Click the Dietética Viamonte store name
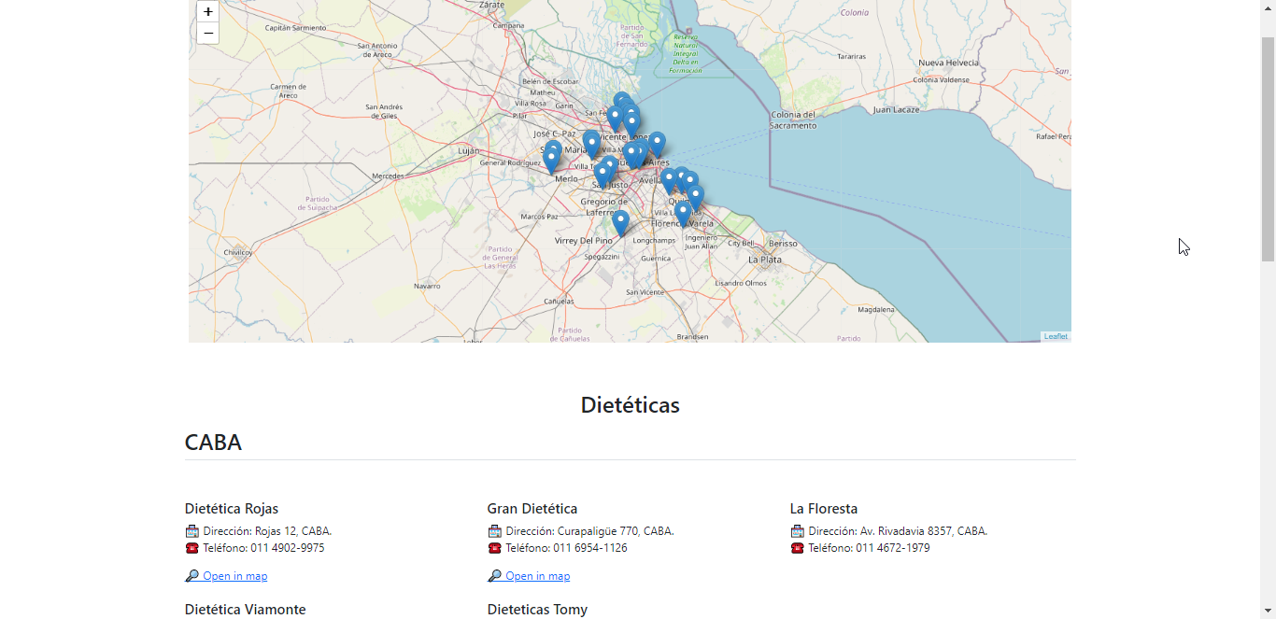 (x=246, y=610)
